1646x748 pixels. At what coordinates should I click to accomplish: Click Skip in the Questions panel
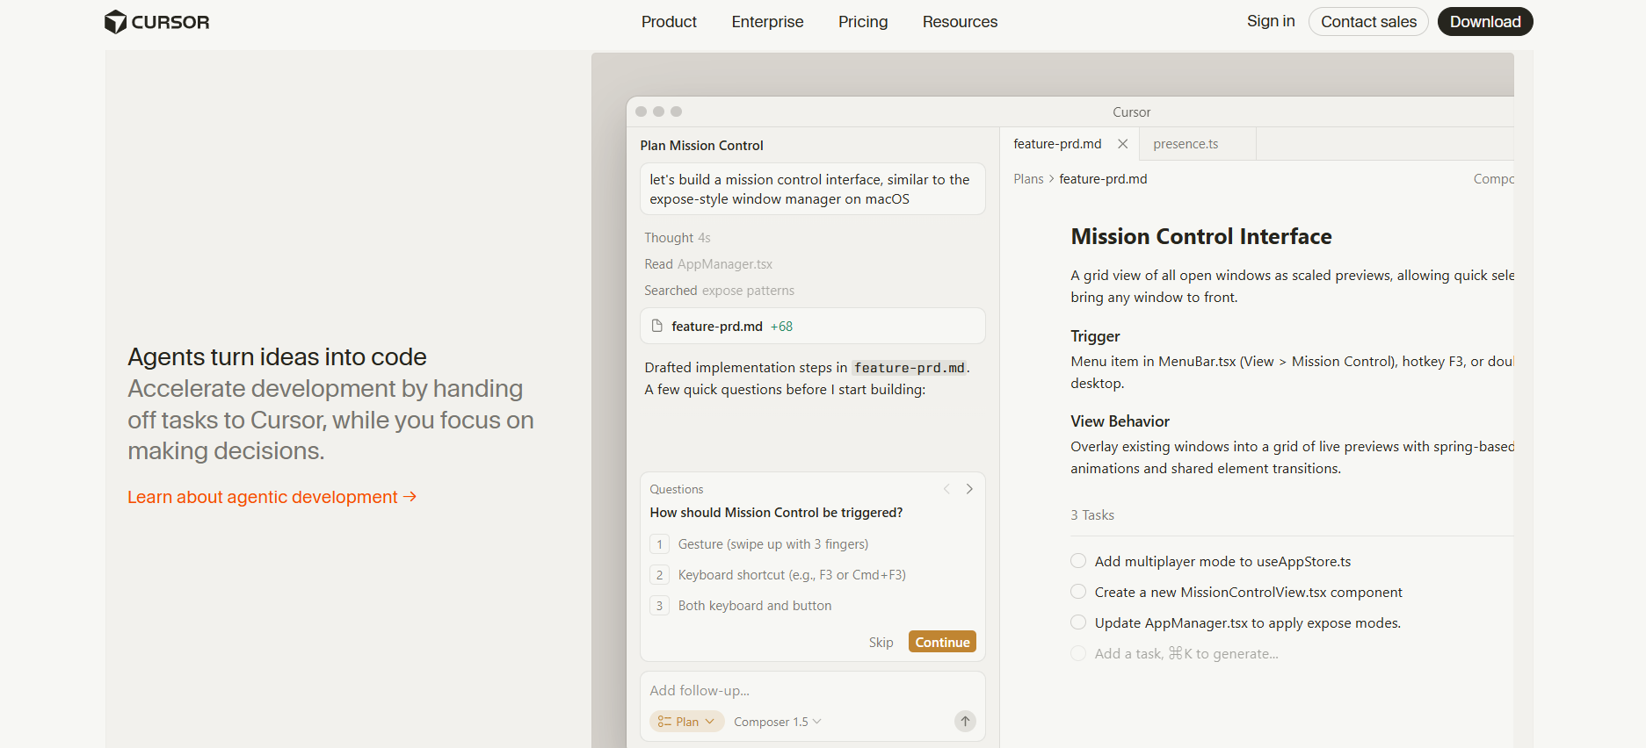881,643
